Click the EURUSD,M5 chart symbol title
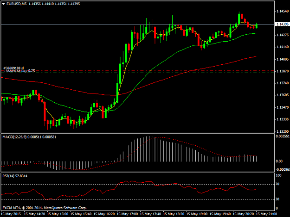The width and height of the screenshot is (290, 217). (16, 4)
